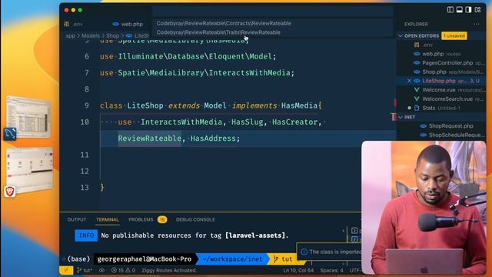This screenshot has width=492, height=277.
Task: Toggle secondary side bar layout icon
Action: 468,10
